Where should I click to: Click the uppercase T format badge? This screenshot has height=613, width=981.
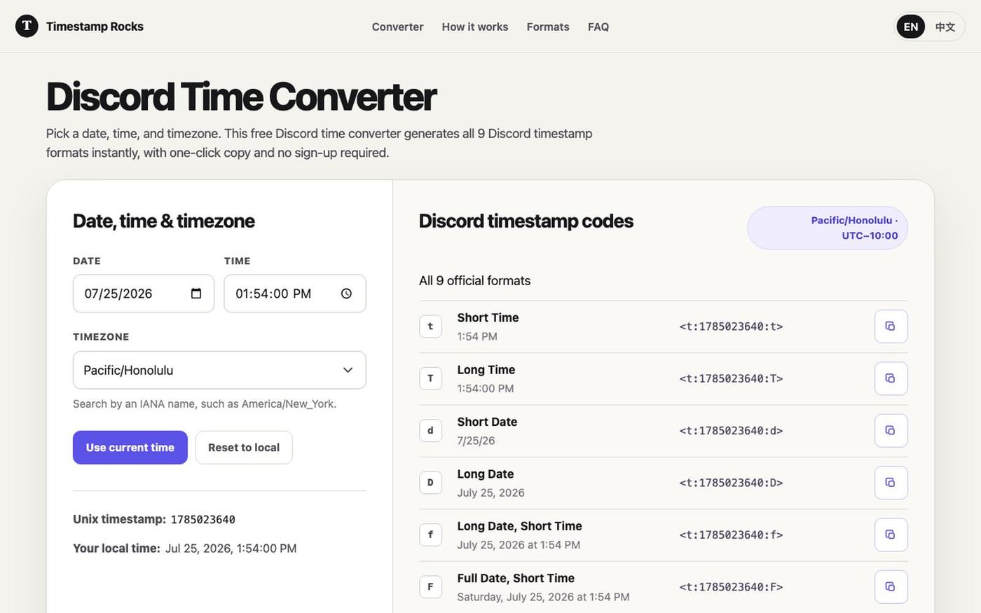pos(430,378)
